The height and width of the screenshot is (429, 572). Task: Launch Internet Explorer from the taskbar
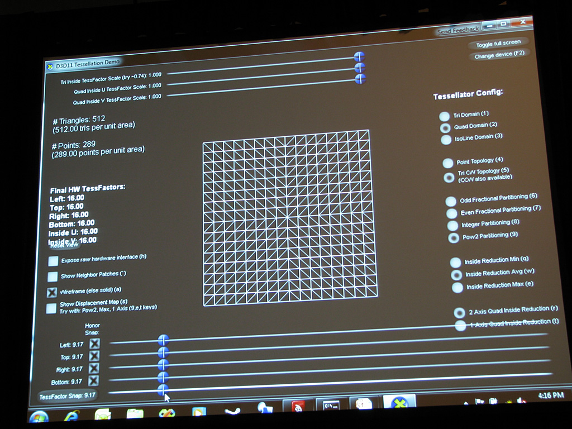[x=71, y=416]
